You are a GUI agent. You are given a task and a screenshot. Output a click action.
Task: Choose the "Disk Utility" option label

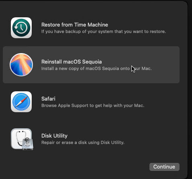[54, 136]
